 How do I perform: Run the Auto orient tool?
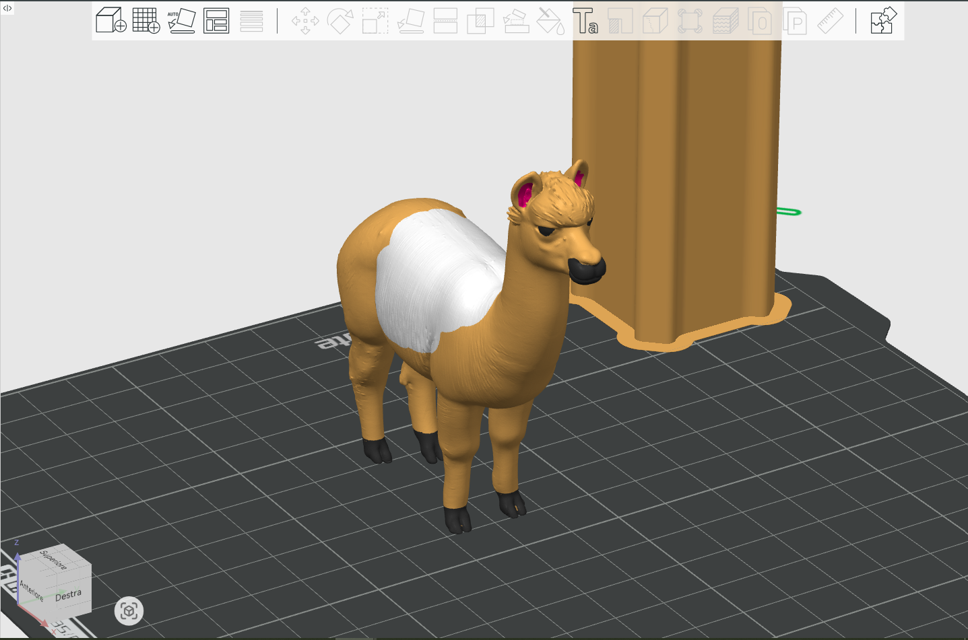coord(181,20)
